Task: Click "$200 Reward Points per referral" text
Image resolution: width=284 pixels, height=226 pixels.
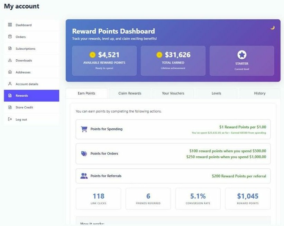Action: (239, 176)
